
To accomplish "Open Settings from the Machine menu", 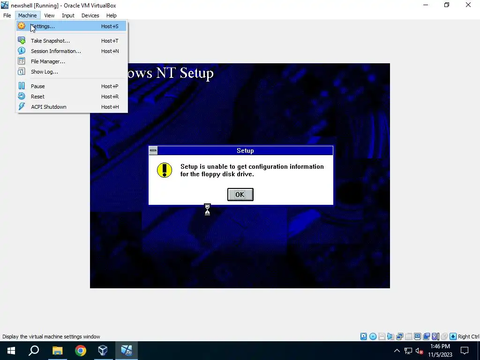I will (71, 26).
